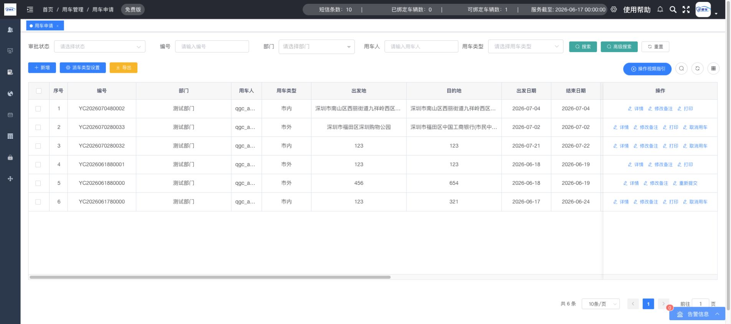This screenshot has height=324, width=731.
Task: Open the settings gear in the top bar
Action: point(614,10)
